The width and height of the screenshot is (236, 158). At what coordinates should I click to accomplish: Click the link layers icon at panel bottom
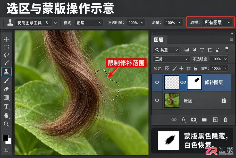(174, 120)
